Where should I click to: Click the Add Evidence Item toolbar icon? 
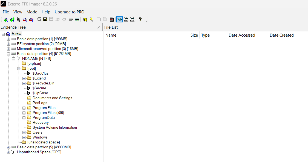click(6, 20)
